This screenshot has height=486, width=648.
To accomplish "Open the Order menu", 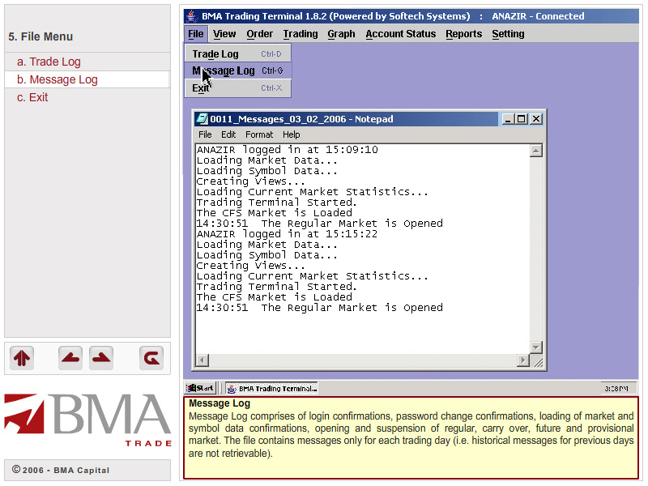I will pos(259,34).
